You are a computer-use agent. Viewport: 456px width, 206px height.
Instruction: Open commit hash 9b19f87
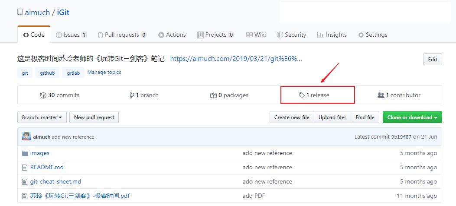(x=401, y=137)
